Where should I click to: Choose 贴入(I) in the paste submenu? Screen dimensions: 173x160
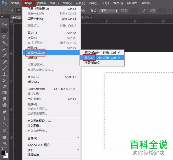[102, 58]
